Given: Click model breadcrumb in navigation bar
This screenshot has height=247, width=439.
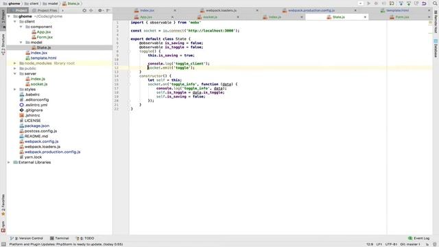Looking at the screenshot, I should click(x=50, y=3).
